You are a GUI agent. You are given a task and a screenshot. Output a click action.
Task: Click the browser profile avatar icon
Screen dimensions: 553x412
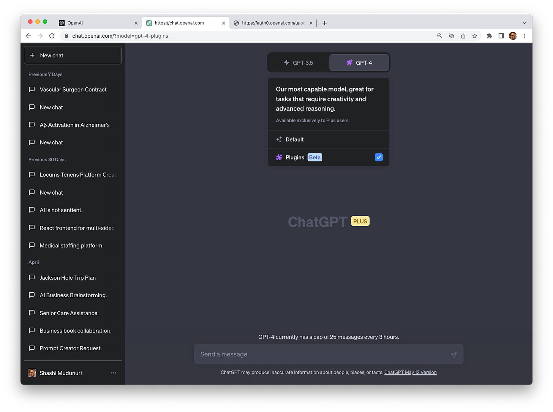tap(512, 36)
